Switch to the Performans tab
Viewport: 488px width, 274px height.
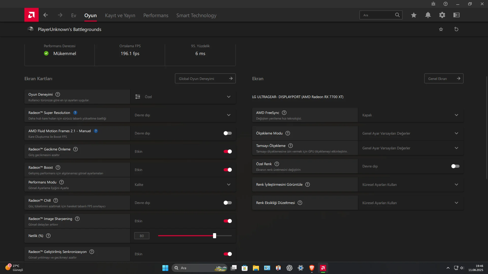click(156, 15)
